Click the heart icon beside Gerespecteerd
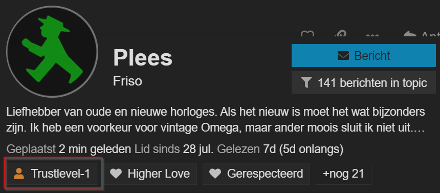 215,174
